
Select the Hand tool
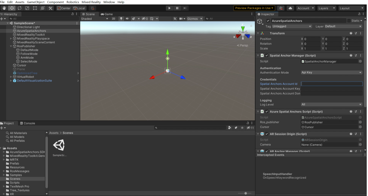(4, 8)
